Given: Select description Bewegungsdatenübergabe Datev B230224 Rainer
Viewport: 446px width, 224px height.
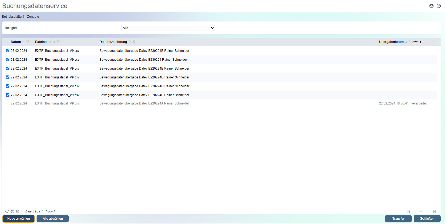Looking at the screenshot, I should click(143, 60).
